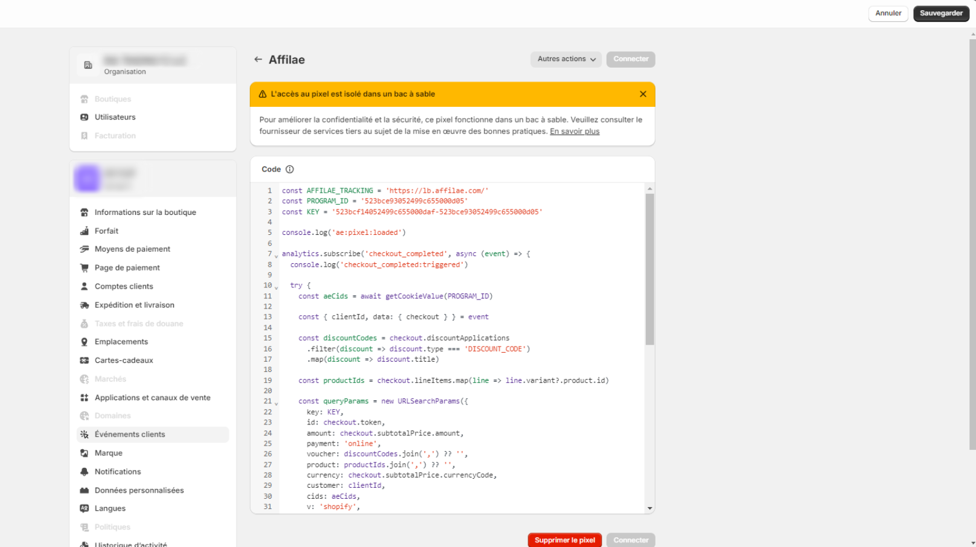Click the Événements clients sparkle icon

85,435
